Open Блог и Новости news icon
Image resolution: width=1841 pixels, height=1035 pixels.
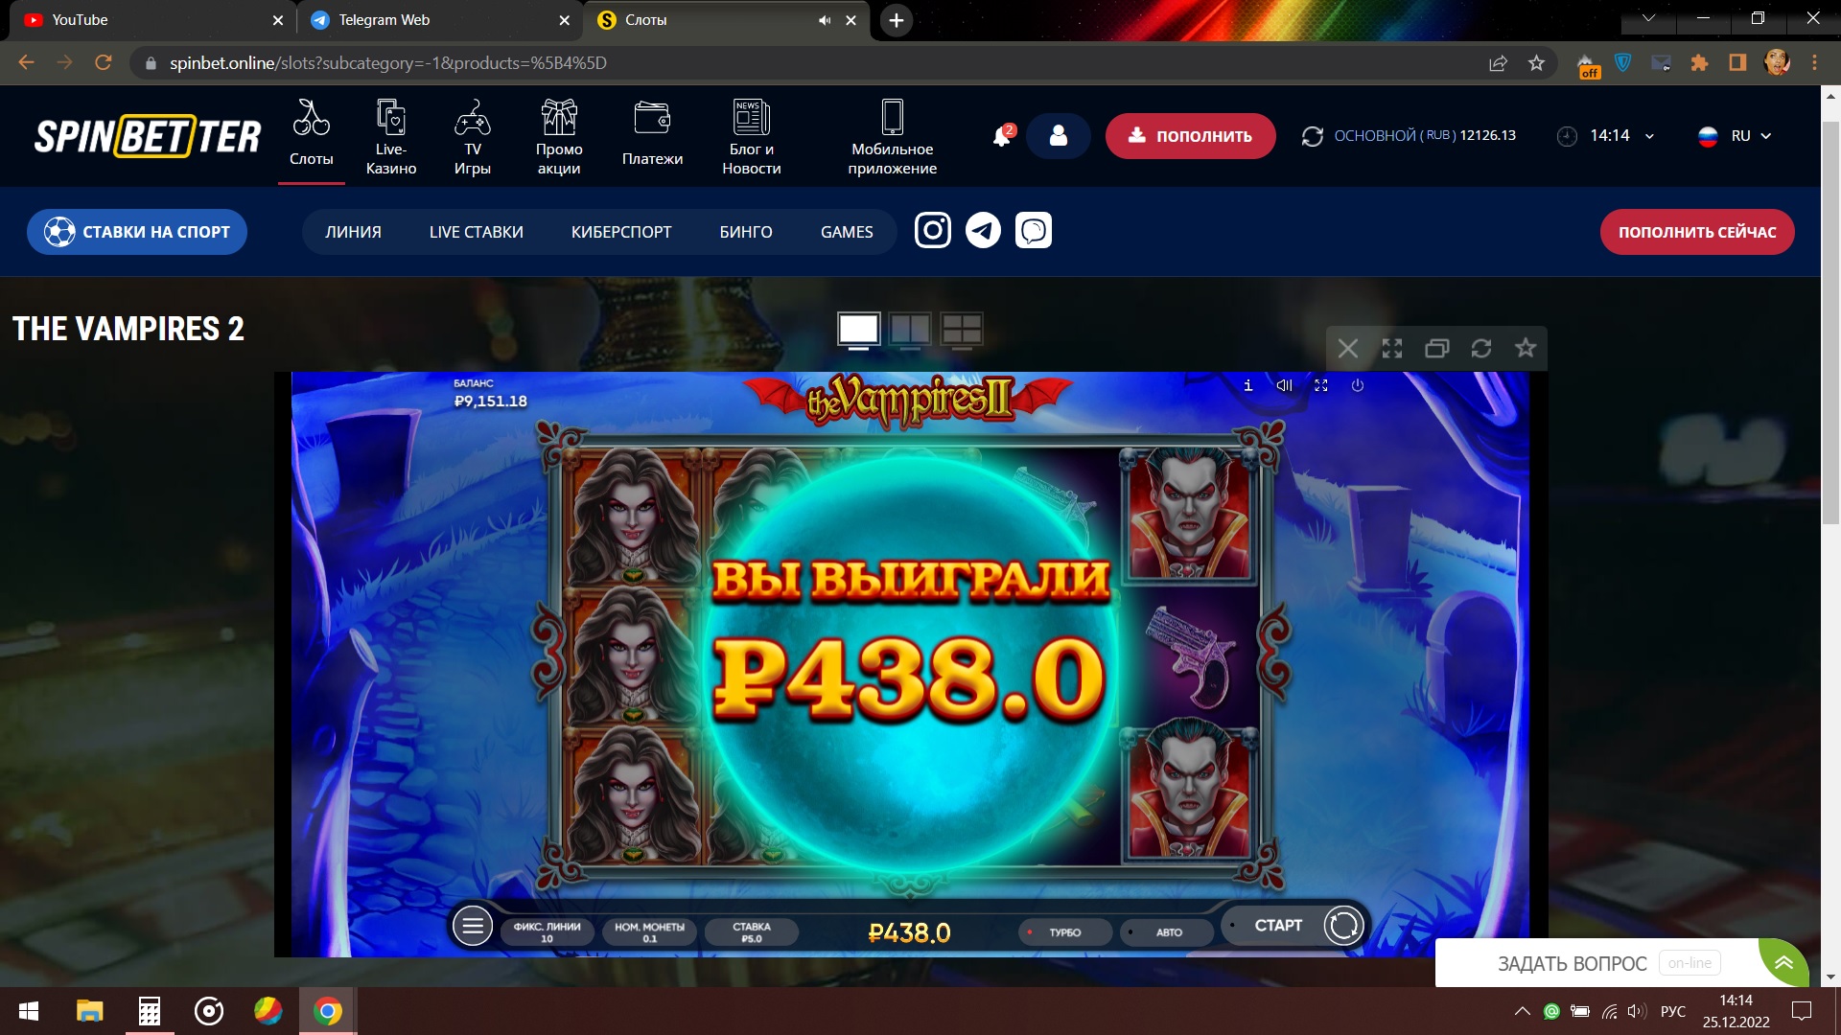click(752, 118)
